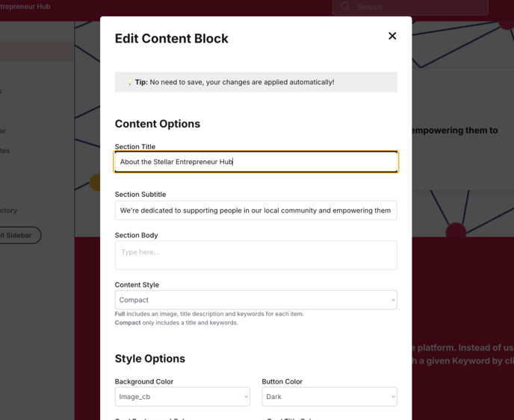Viewport: 514px width, 420px height.
Task: Click the Button Color chevron arrow
Action: click(393, 397)
